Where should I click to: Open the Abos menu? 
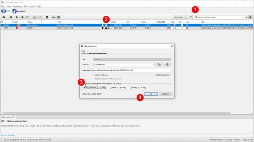tap(26, 6)
